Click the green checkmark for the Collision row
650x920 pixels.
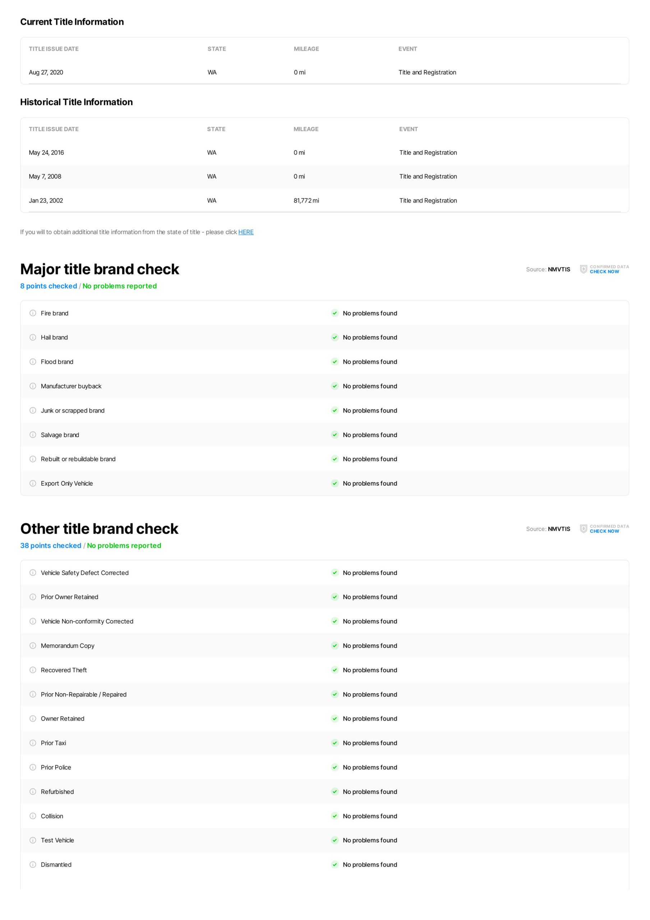point(335,816)
